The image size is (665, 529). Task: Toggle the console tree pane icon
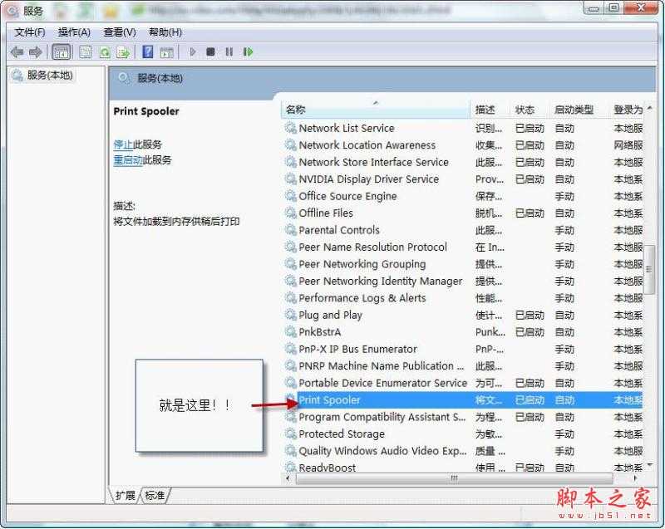pyautogui.click(x=61, y=51)
